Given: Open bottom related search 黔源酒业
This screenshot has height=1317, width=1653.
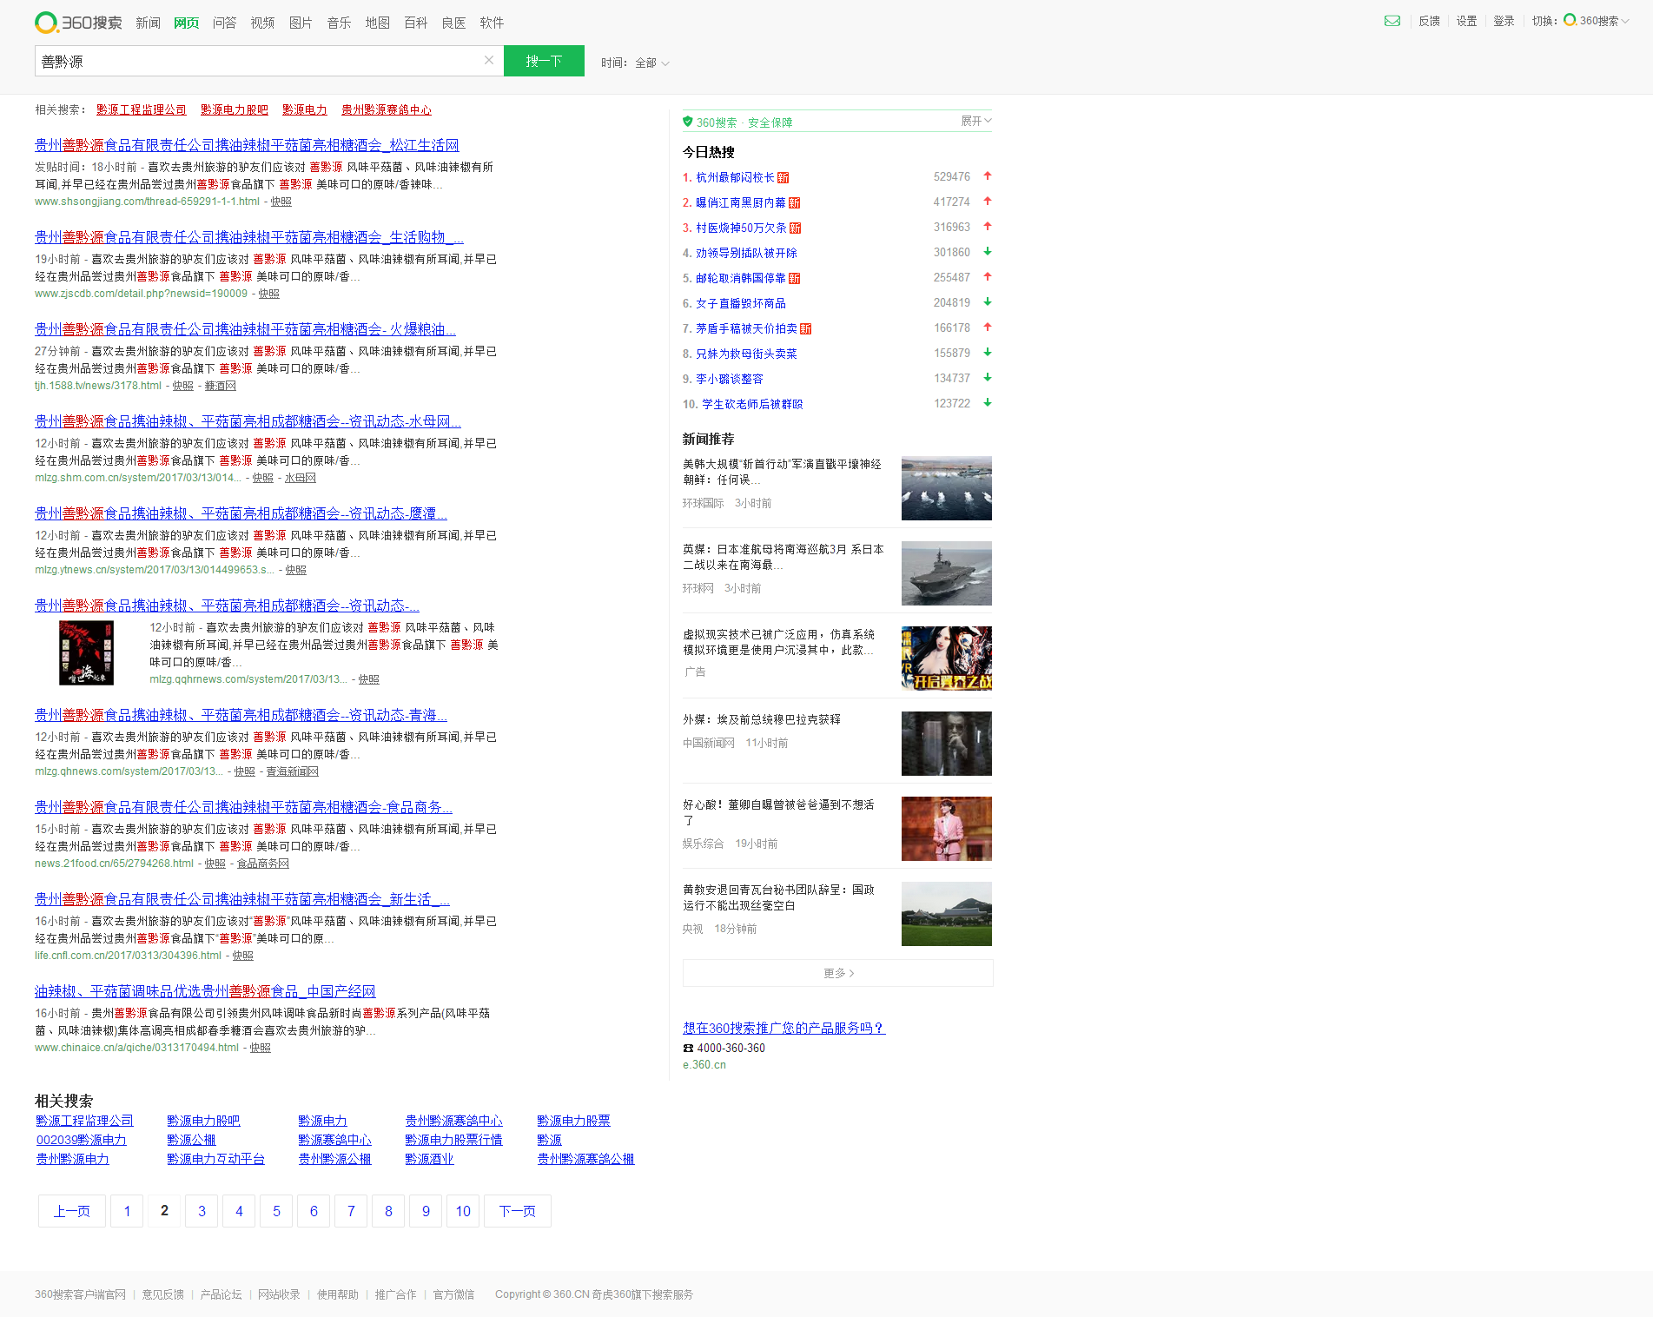Looking at the screenshot, I should click(x=429, y=1159).
